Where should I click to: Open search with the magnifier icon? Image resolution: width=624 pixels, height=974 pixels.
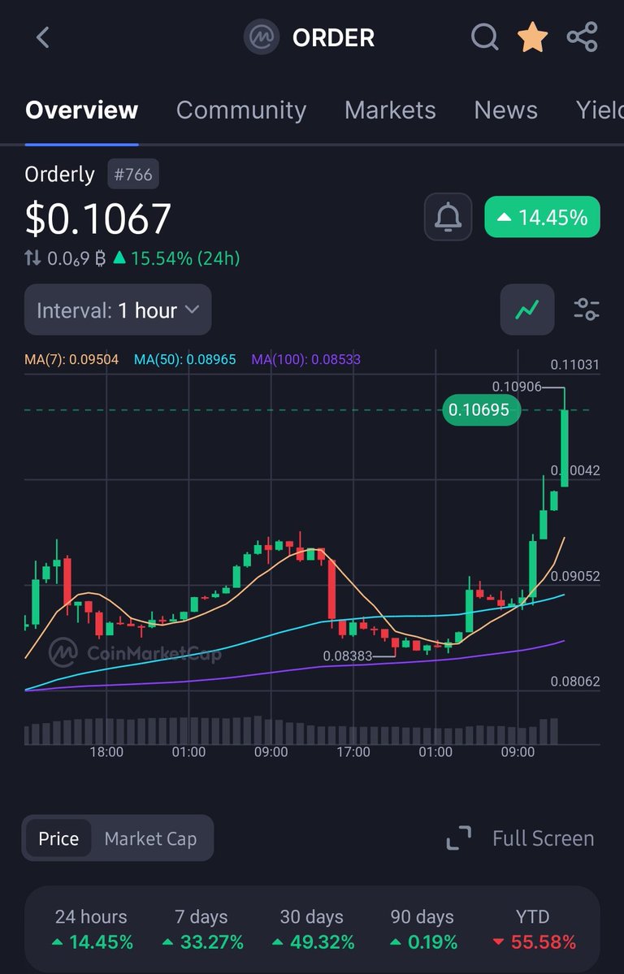click(485, 37)
